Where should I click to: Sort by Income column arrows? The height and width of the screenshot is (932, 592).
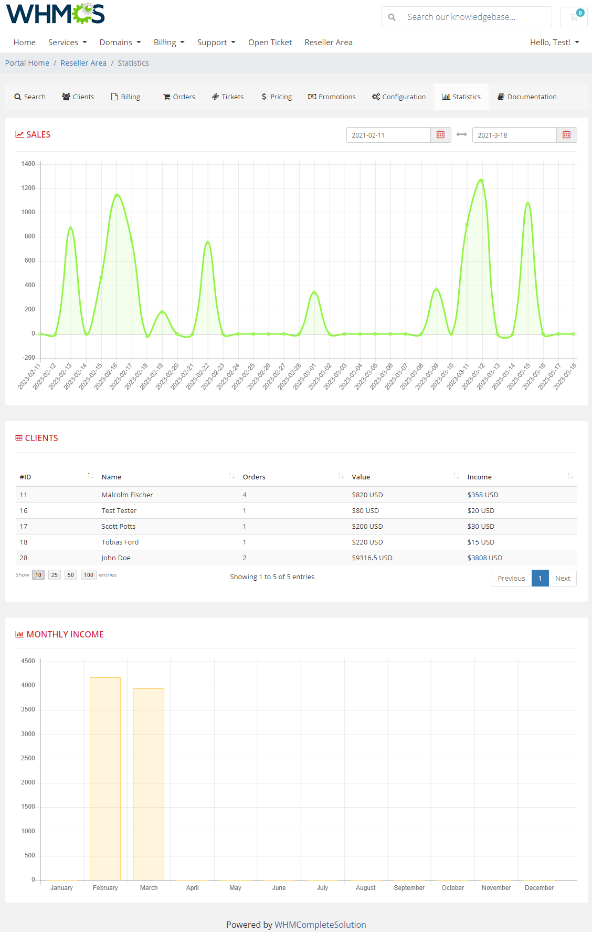click(x=570, y=476)
